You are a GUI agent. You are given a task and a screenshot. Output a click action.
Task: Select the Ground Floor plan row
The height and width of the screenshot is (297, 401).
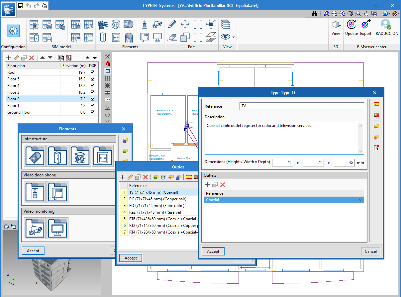[x=51, y=112]
